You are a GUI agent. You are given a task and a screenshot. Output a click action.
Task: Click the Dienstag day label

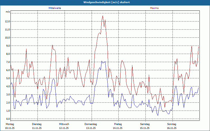click(x=37, y=124)
